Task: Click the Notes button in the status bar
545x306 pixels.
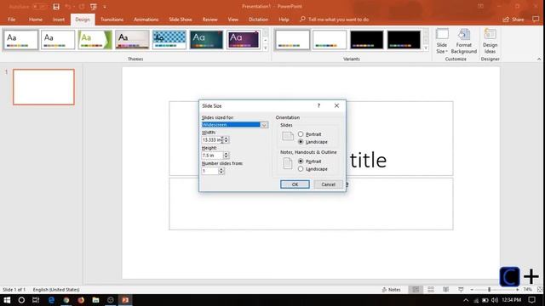Action: pos(392,289)
